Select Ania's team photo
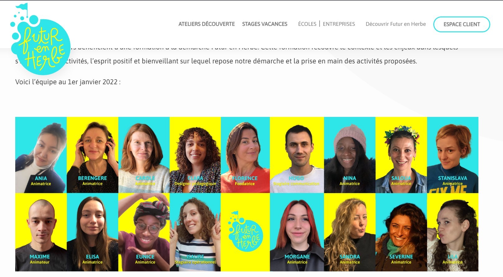The height and width of the screenshot is (277, 503). click(41, 155)
